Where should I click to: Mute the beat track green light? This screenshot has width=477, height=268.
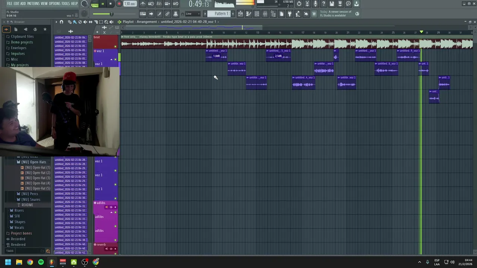coord(115,47)
